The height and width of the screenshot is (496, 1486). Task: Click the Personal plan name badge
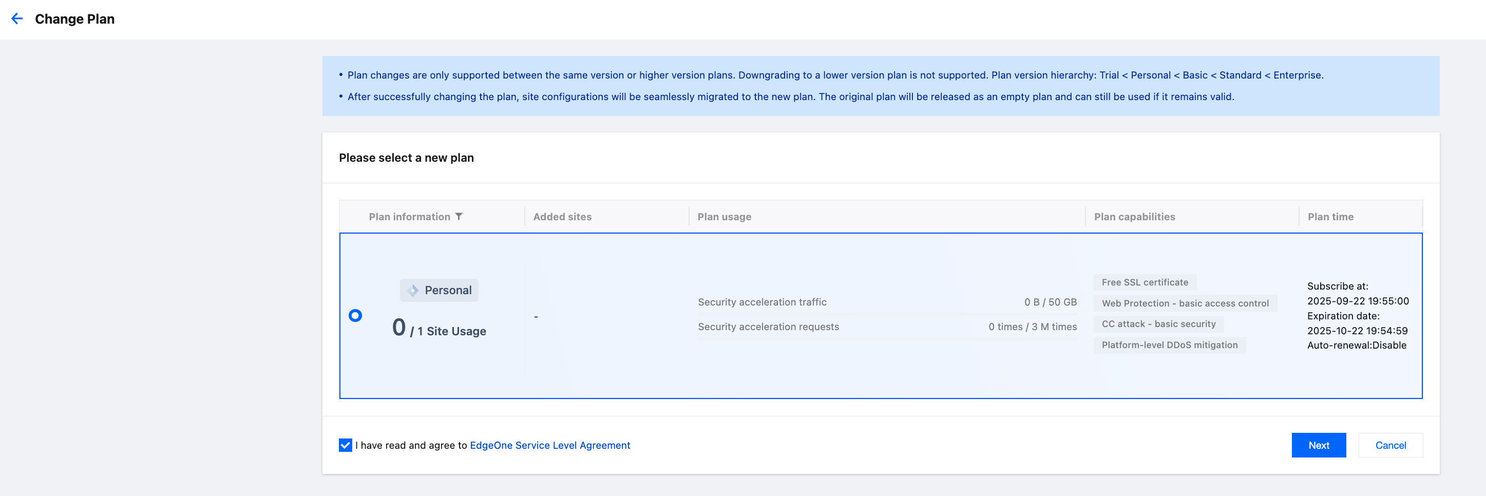[448, 290]
